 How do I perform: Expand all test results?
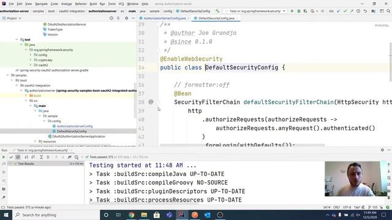(x=41, y=157)
